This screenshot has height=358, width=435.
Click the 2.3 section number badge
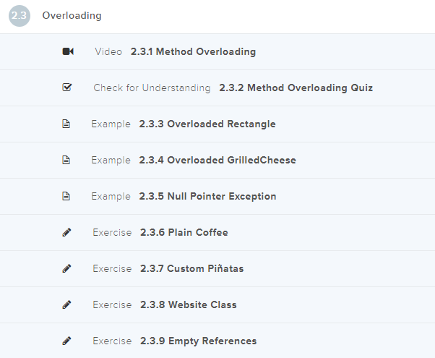click(20, 16)
